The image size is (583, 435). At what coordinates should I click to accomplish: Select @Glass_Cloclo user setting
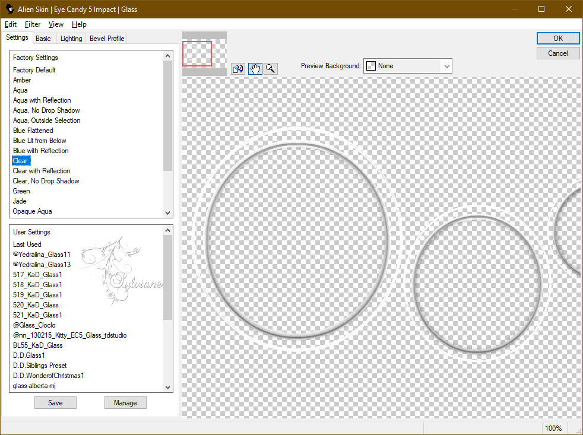(x=34, y=325)
